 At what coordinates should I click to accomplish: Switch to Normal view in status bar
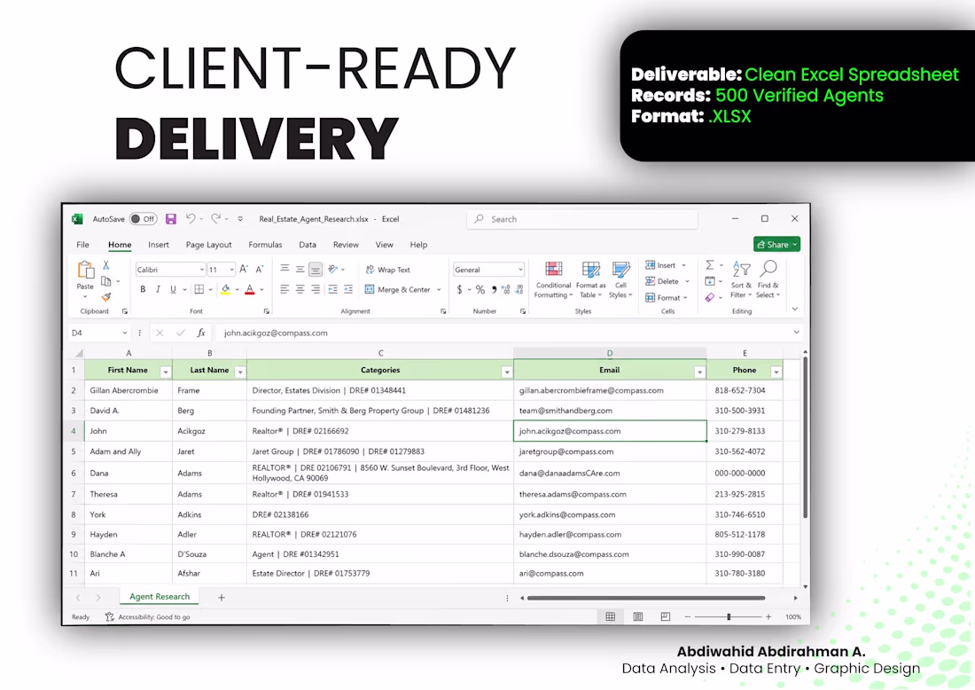pos(611,616)
